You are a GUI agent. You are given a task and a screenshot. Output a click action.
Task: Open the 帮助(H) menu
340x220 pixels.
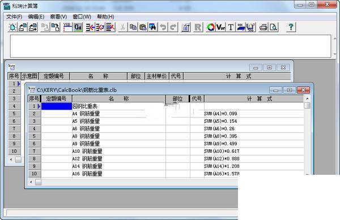click(x=105, y=16)
